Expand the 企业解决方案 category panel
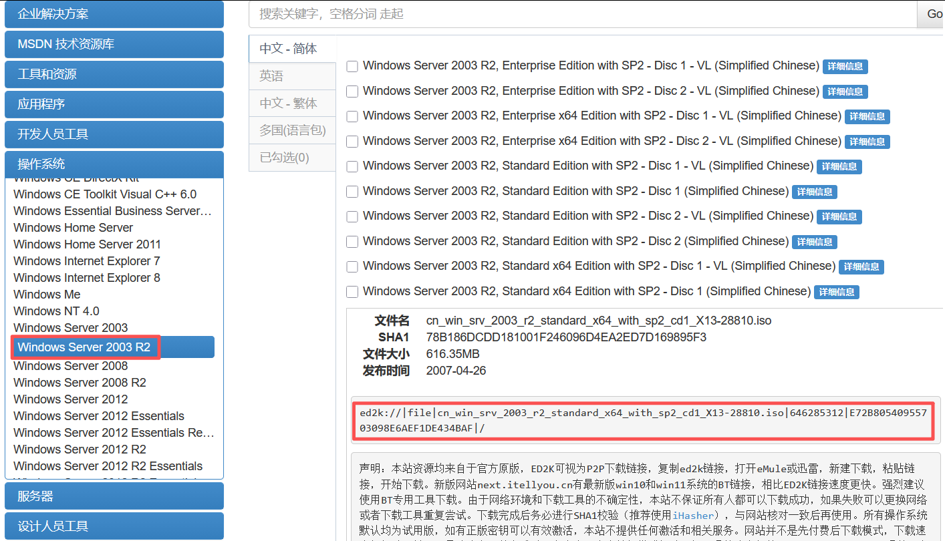 click(114, 14)
